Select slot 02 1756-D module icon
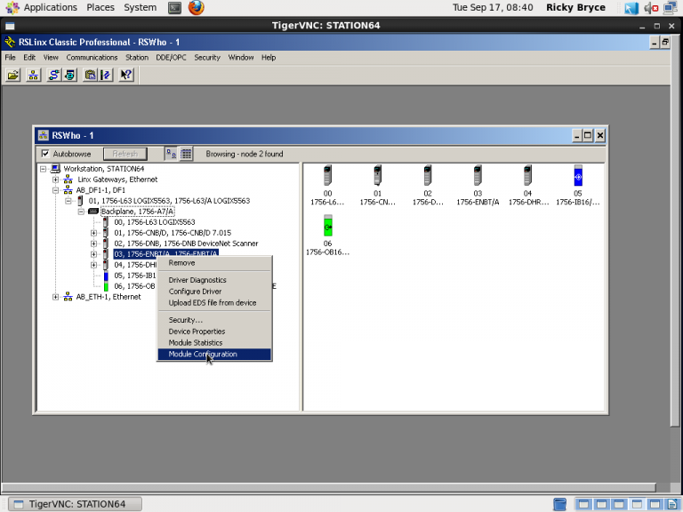Image resolution: width=683 pixels, height=512 pixels. coord(427,175)
